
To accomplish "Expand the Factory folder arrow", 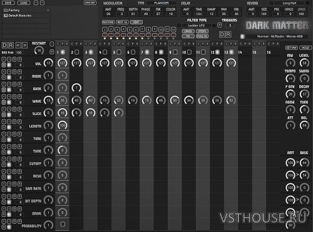I will [48, 10].
